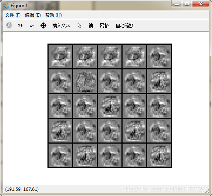
Task: Click the Octave icon in title bar
Action: pos(6,6)
